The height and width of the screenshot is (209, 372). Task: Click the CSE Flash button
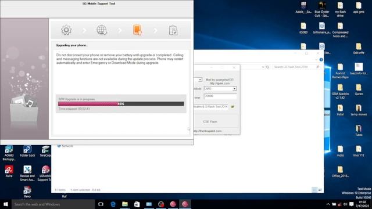click(x=210, y=121)
